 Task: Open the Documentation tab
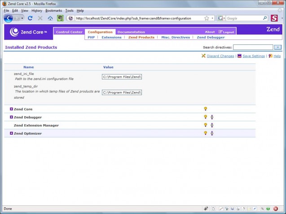tap(131, 32)
